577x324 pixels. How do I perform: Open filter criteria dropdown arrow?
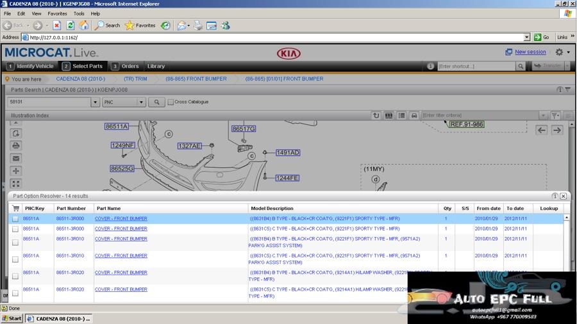point(543,115)
